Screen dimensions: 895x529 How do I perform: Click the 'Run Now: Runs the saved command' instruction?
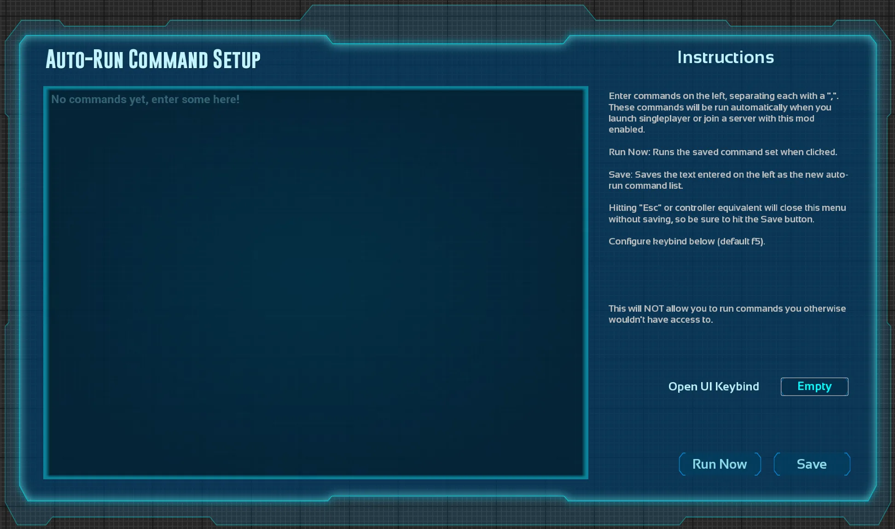point(723,152)
